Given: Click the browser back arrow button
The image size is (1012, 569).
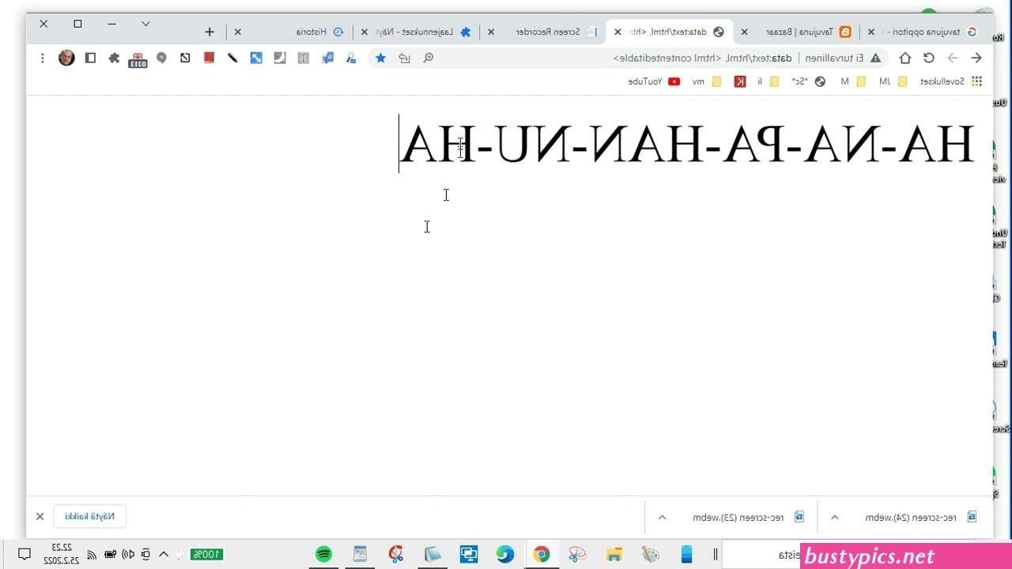Looking at the screenshot, I should tap(976, 58).
